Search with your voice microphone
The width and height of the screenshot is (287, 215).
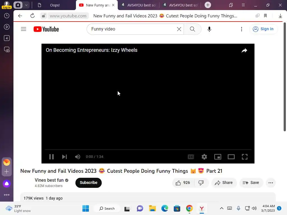[x=209, y=29]
